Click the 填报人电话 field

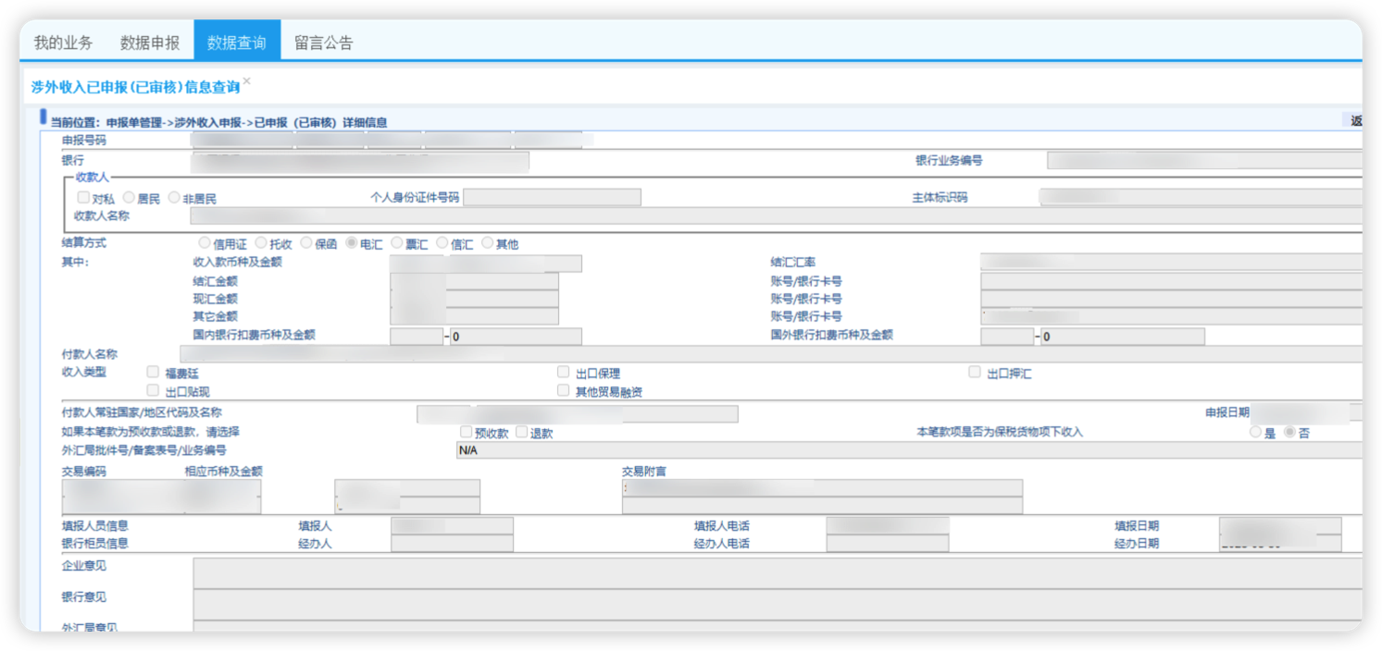(888, 525)
